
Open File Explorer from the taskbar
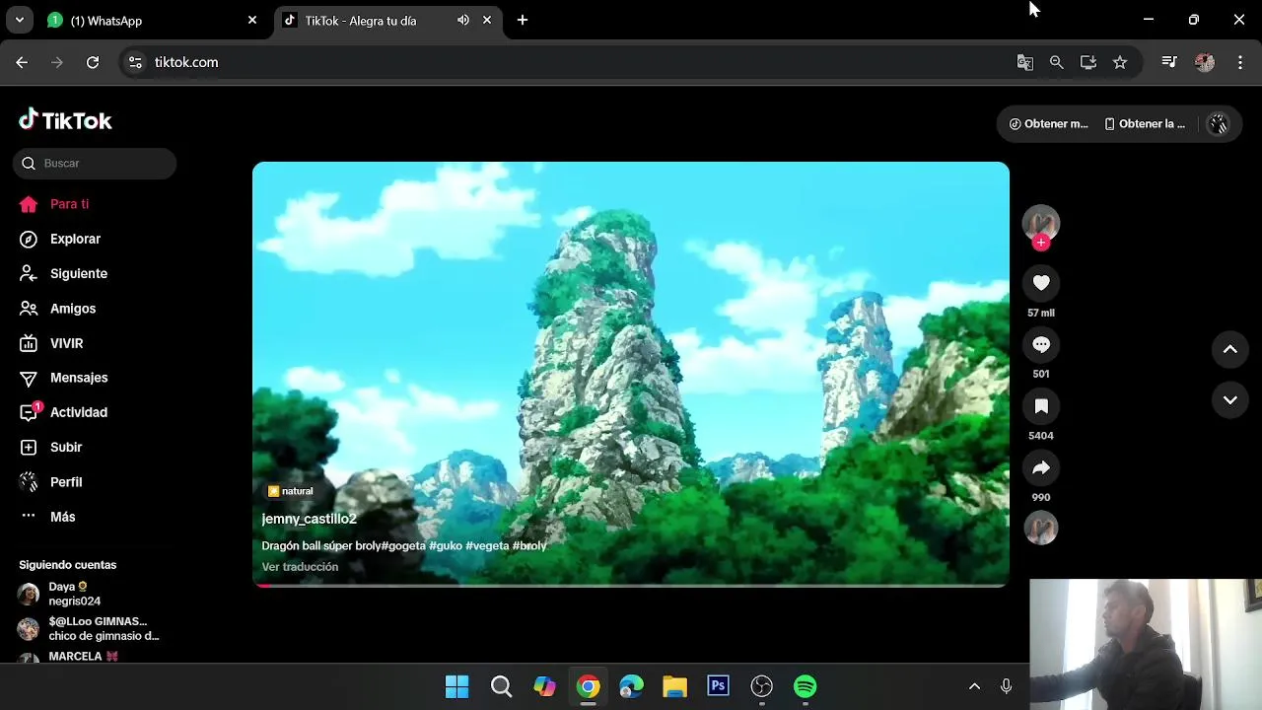[674, 686]
